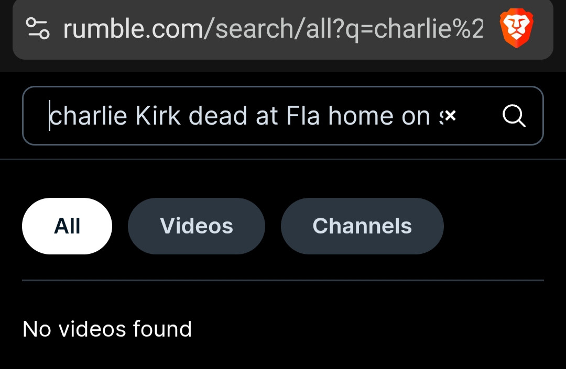Click the "No videos found" message
This screenshot has width=566, height=369.
coord(107,329)
